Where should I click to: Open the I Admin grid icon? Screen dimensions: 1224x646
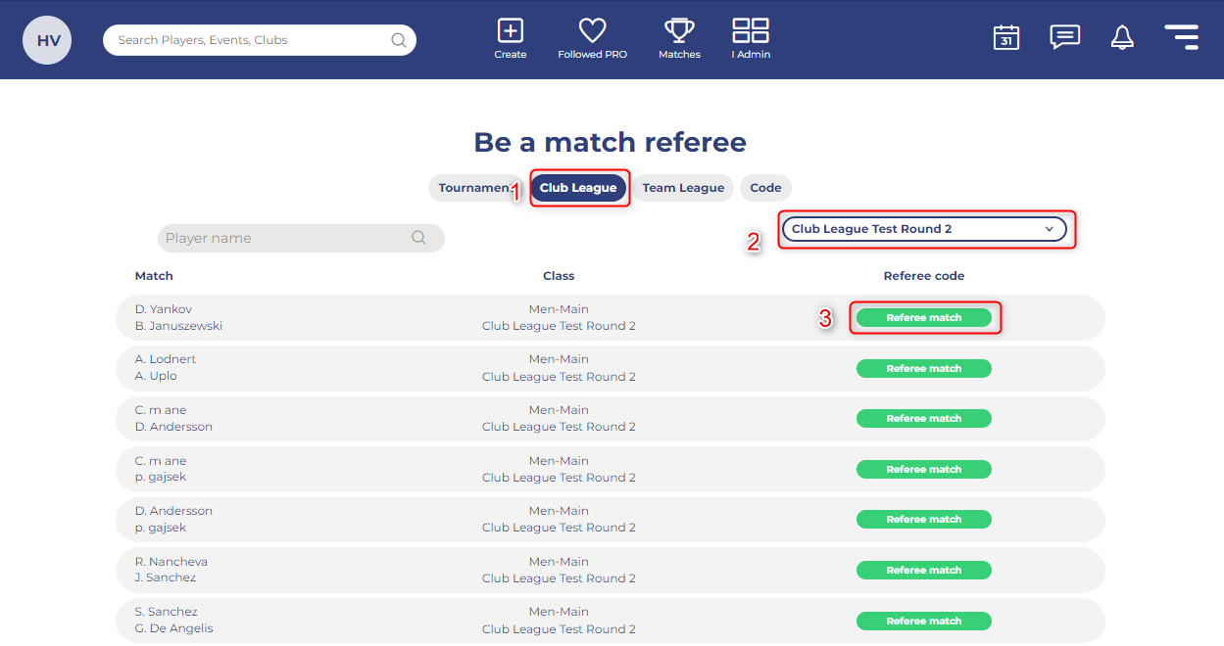point(751,30)
